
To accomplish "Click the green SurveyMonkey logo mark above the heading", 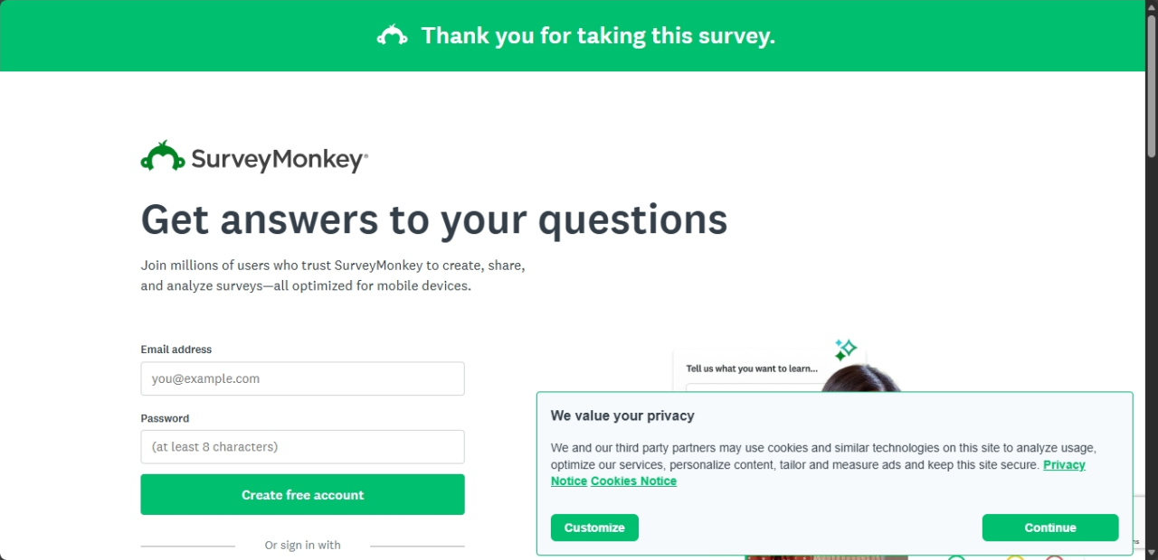I will (163, 157).
